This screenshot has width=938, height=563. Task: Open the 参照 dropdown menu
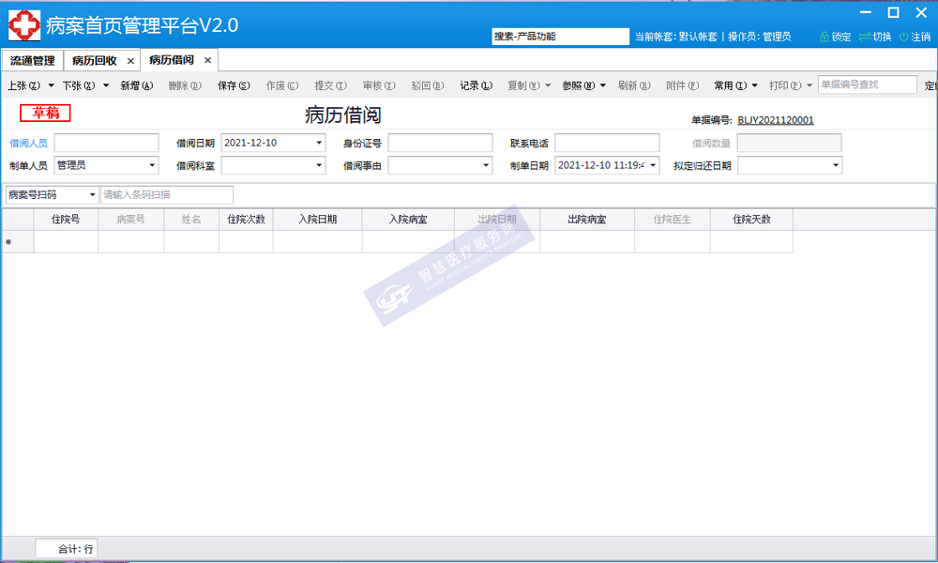583,85
